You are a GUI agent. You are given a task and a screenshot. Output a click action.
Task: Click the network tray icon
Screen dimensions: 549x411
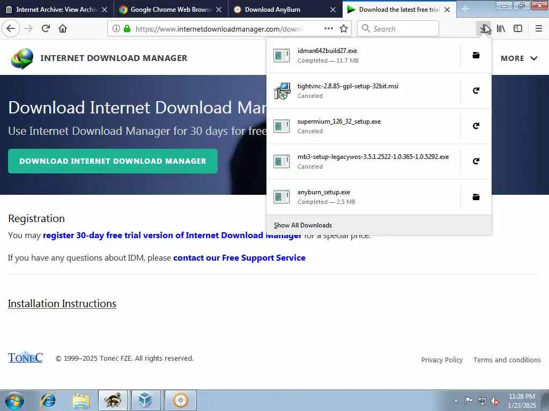(x=482, y=401)
